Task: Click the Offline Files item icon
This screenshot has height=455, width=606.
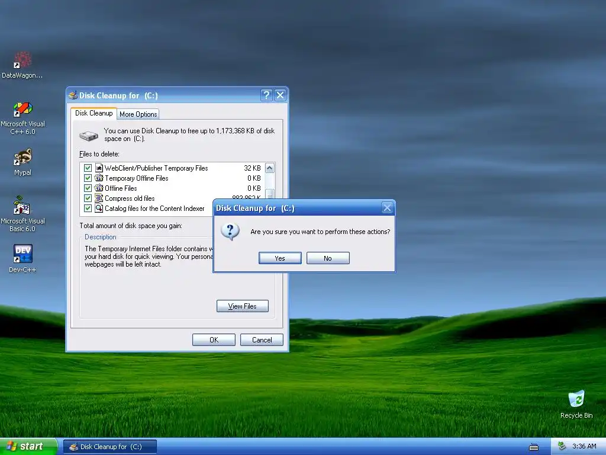Action: click(99, 188)
